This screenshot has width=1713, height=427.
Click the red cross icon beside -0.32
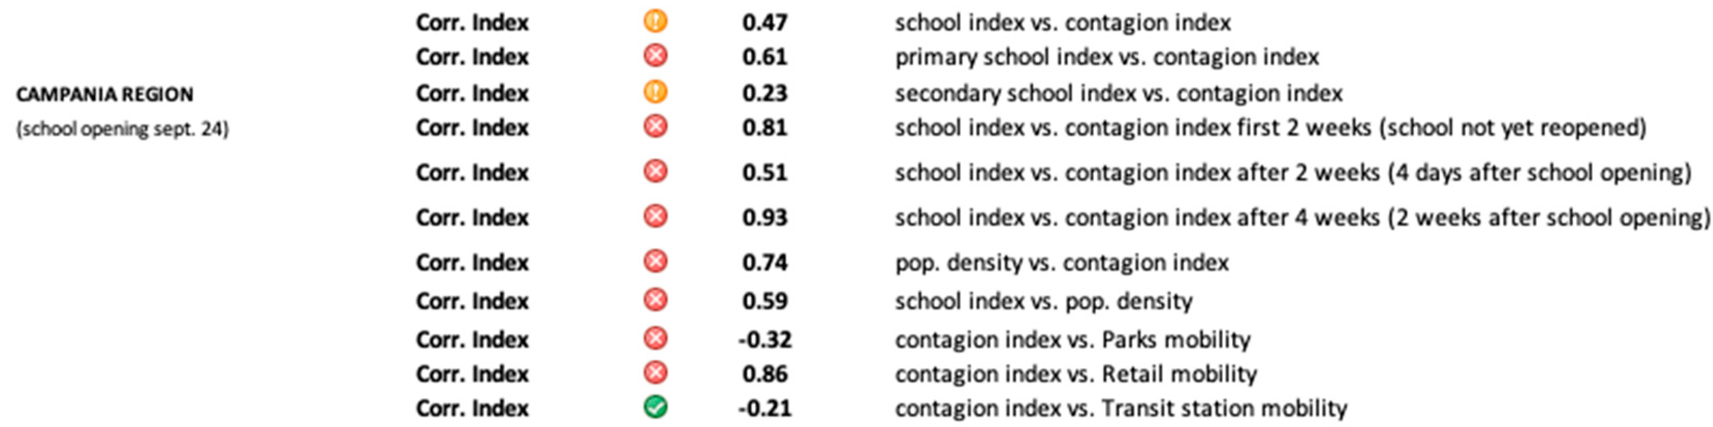coord(655,339)
